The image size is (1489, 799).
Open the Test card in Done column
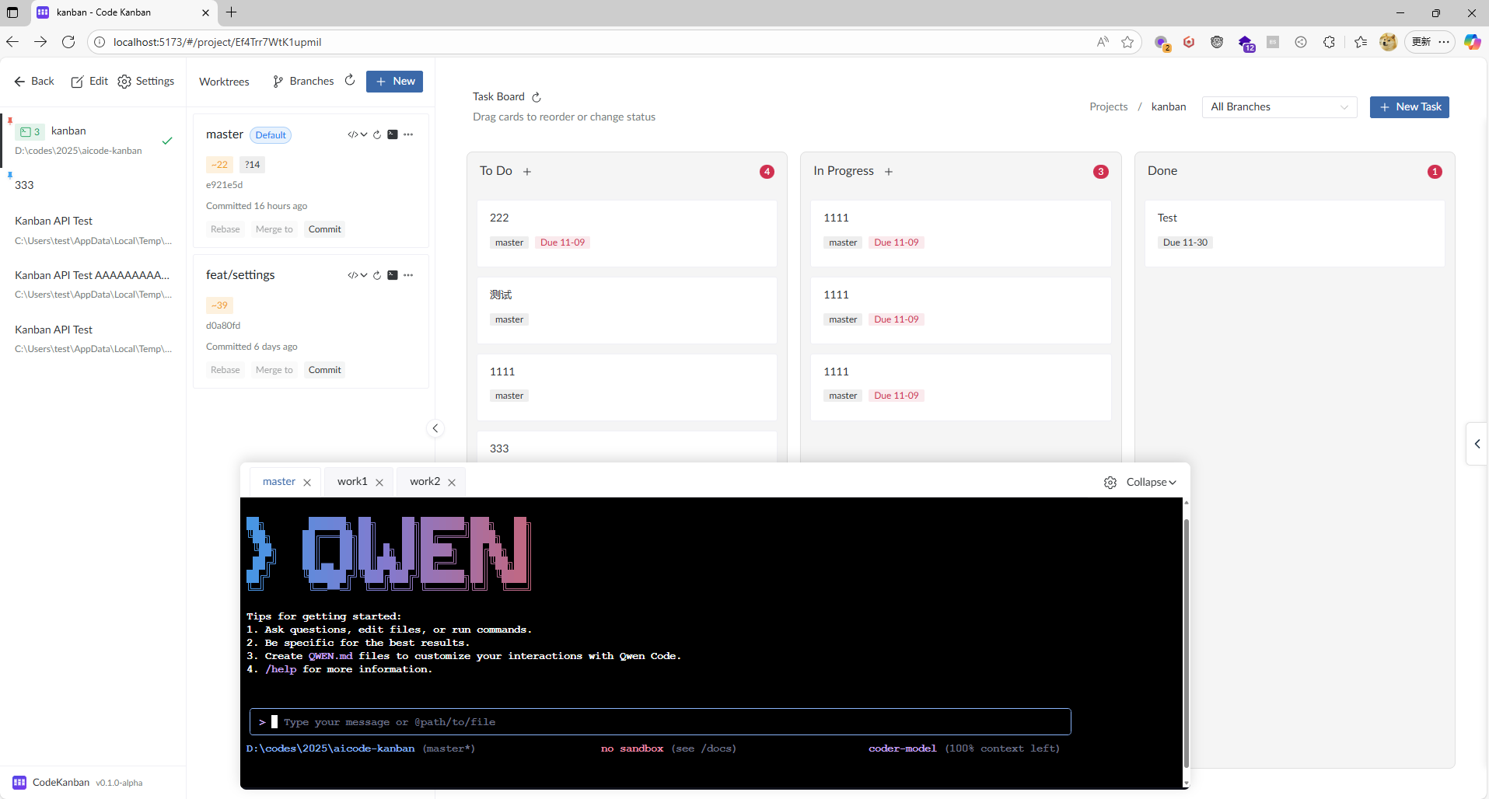point(1295,233)
